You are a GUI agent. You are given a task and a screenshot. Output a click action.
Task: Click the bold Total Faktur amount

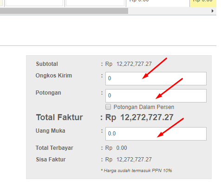click(x=139, y=117)
